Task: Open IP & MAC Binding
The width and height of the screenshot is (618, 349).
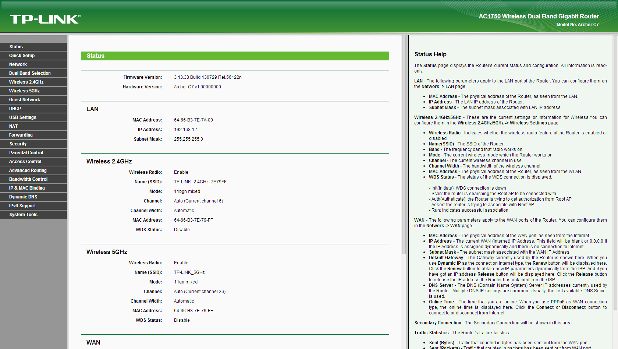Action: 33,188
